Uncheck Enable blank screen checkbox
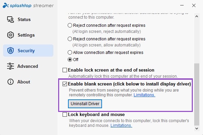This screenshot has width=203, height=135. tap(65, 84)
